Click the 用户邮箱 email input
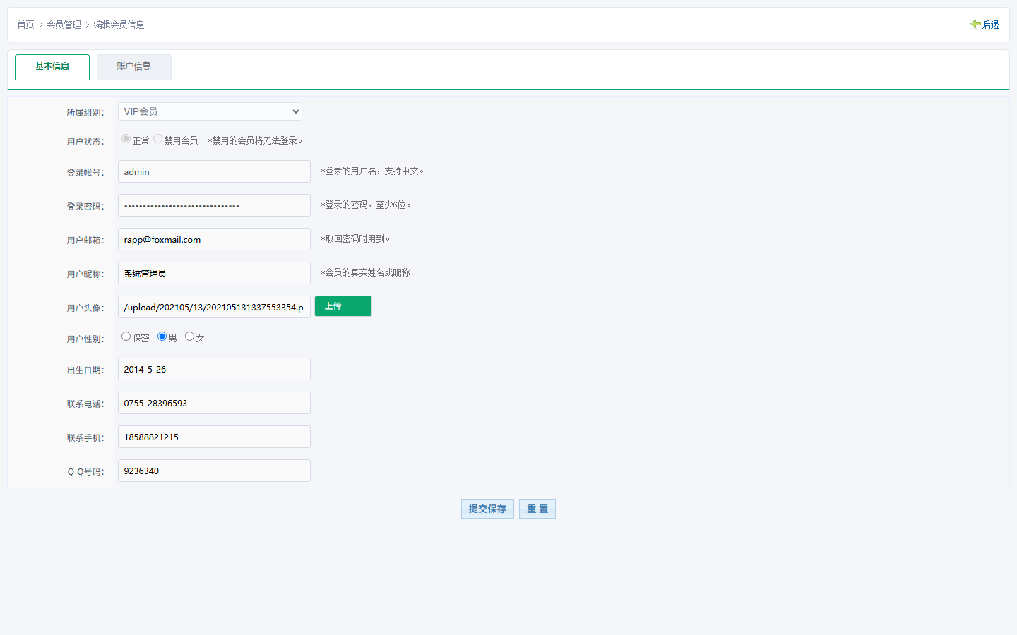The height and width of the screenshot is (635, 1017). 214,239
